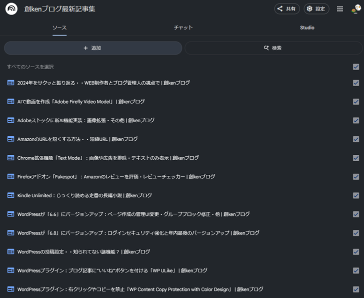The width and height of the screenshot is (364, 298).
Task: Open source AmazonのURLを短くする方法 title
Action: coord(77,139)
